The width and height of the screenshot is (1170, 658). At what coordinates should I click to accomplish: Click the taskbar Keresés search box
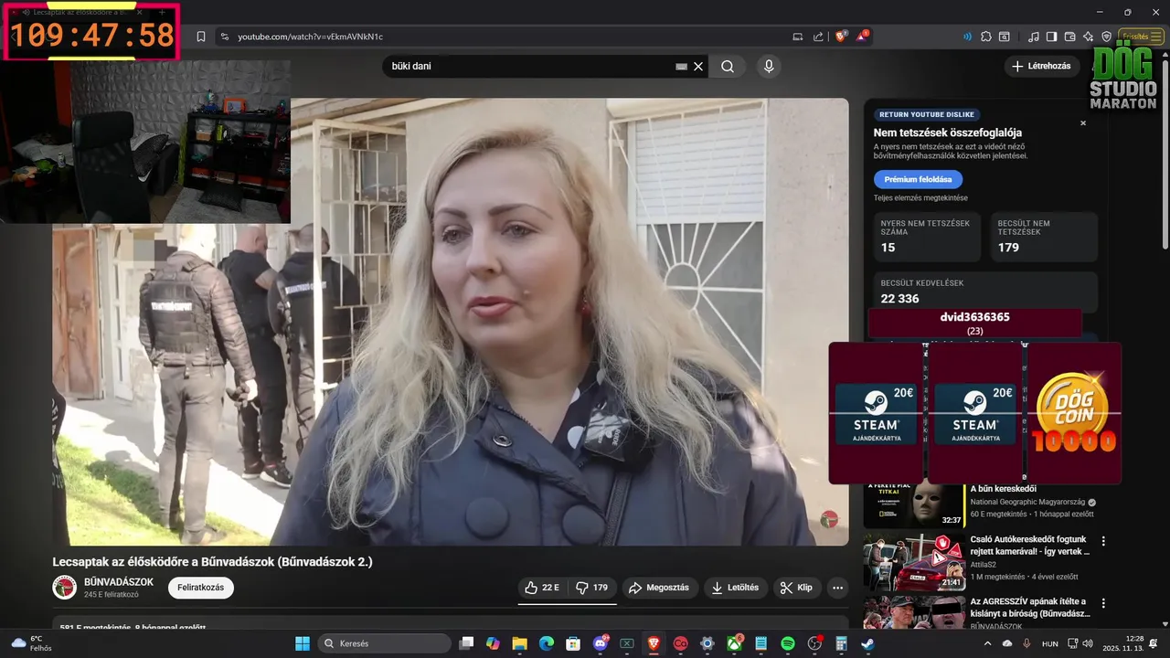coord(385,643)
